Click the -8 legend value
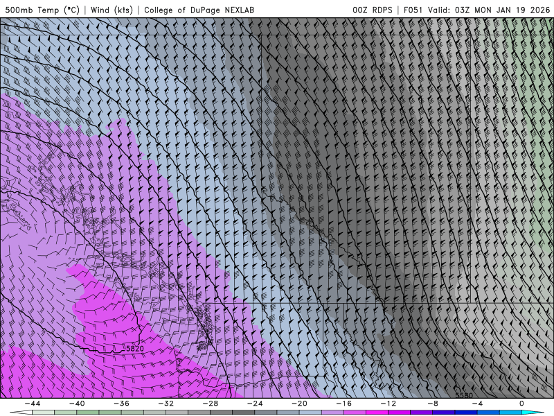 (x=433, y=404)
